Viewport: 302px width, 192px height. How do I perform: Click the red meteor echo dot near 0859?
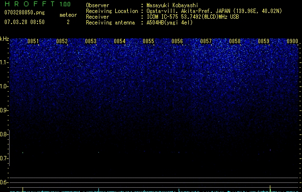pos(270,150)
